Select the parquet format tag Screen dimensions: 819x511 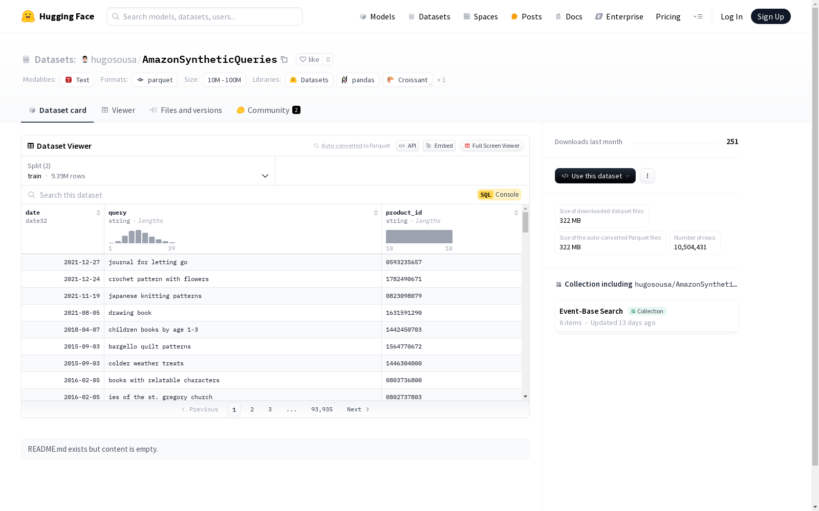pyautogui.click(x=155, y=80)
